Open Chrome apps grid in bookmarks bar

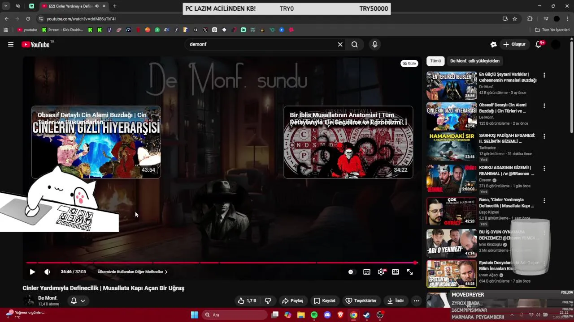click(x=6, y=30)
